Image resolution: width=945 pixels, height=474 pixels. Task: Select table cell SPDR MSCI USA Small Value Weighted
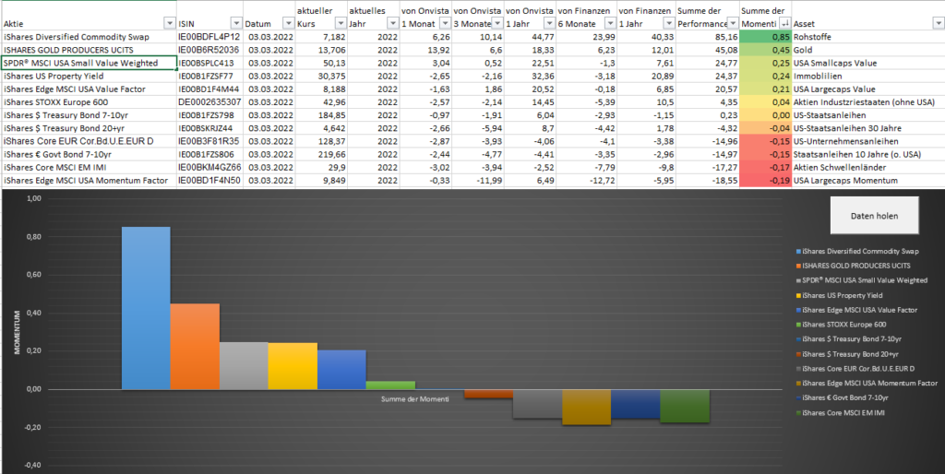(89, 63)
